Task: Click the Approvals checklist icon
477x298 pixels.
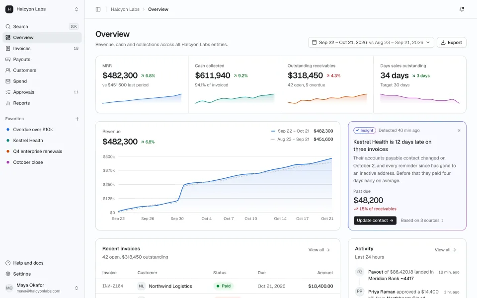Action: [8, 92]
